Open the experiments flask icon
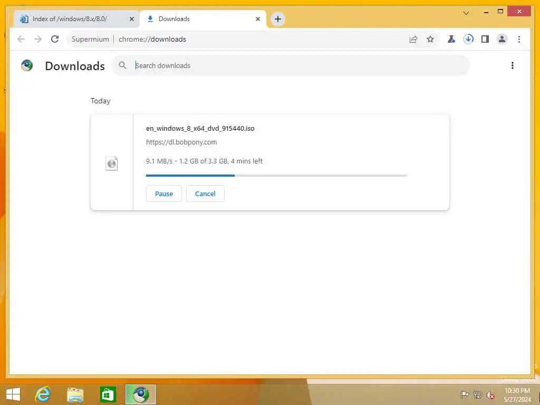This screenshot has height=405, width=540. [451, 39]
